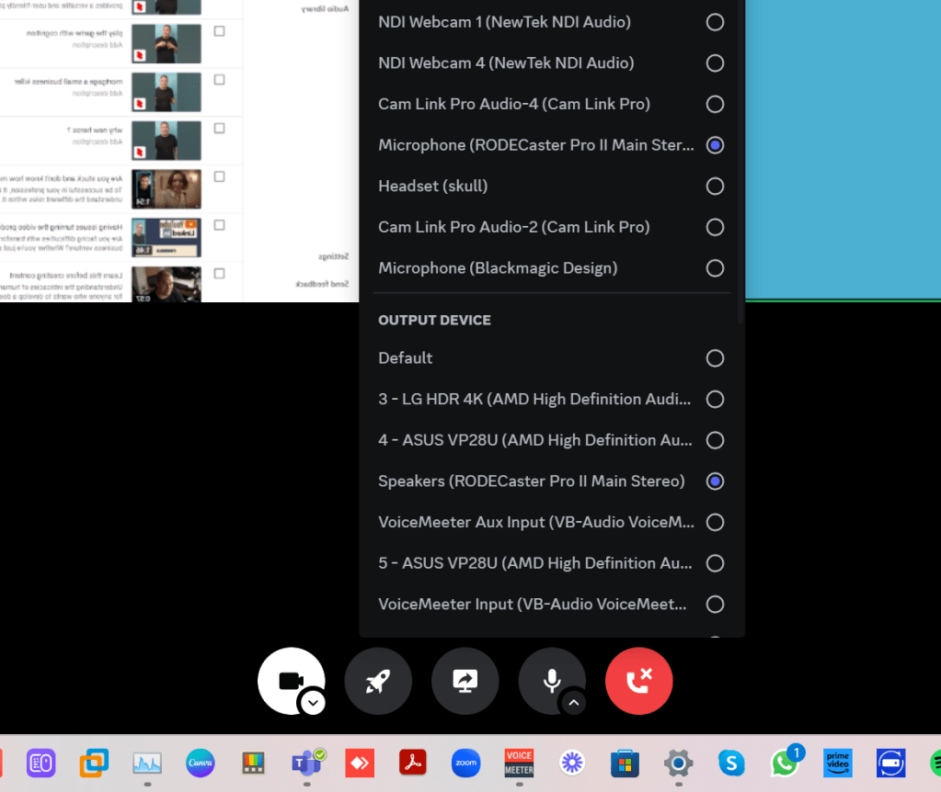
Task: Click mirrored Audio library link in shared screen
Action: click(325, 9)
